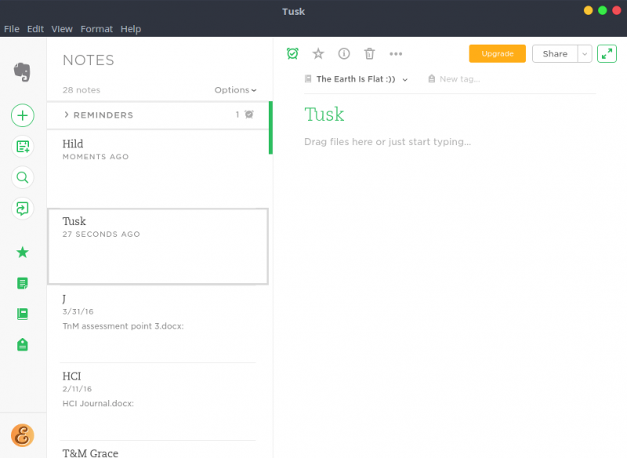Open the Notes list icon

click(22, 282)
